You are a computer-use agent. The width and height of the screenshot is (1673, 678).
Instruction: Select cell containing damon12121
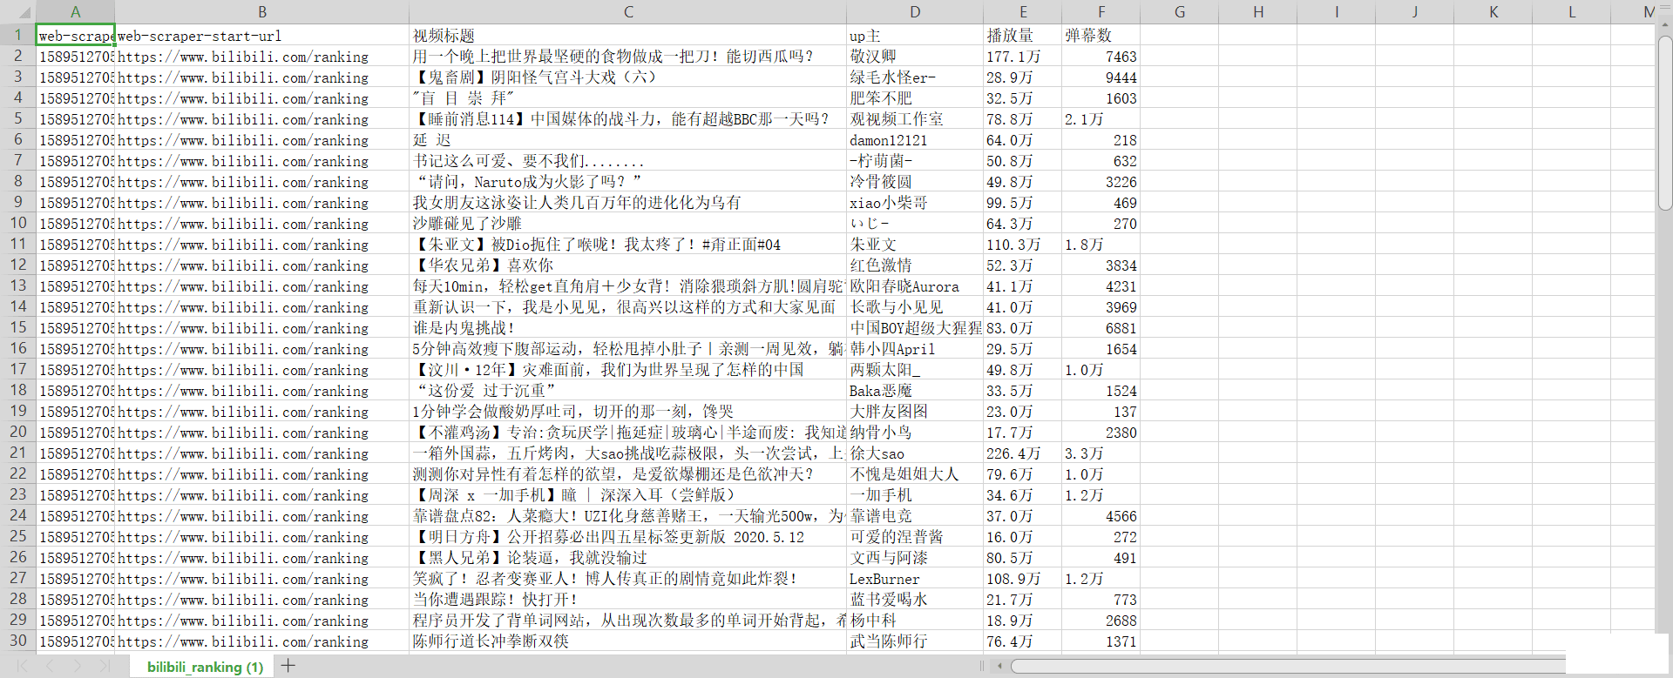click(915, 140)
